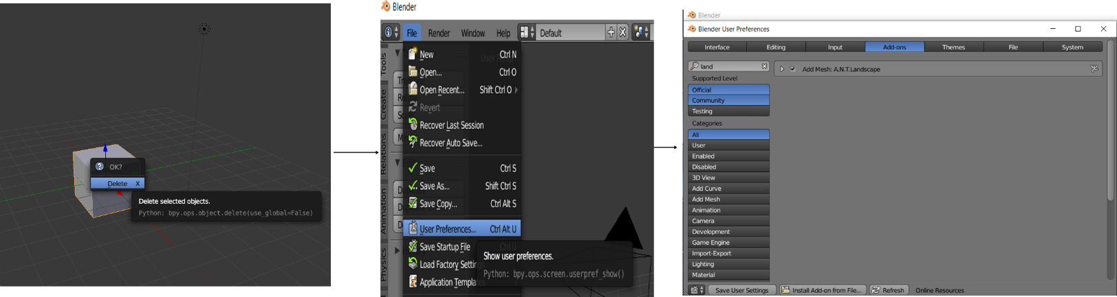This screenshot has height=297, width=1117.
Task: Select the User add-on category
Action: (728, 145)
